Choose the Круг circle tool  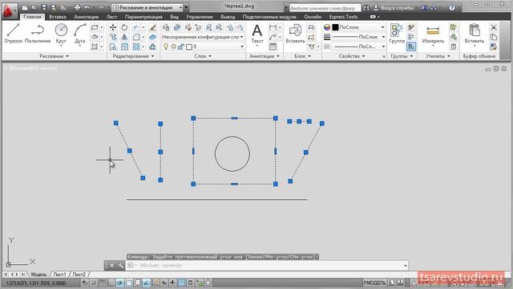[61, 34]
